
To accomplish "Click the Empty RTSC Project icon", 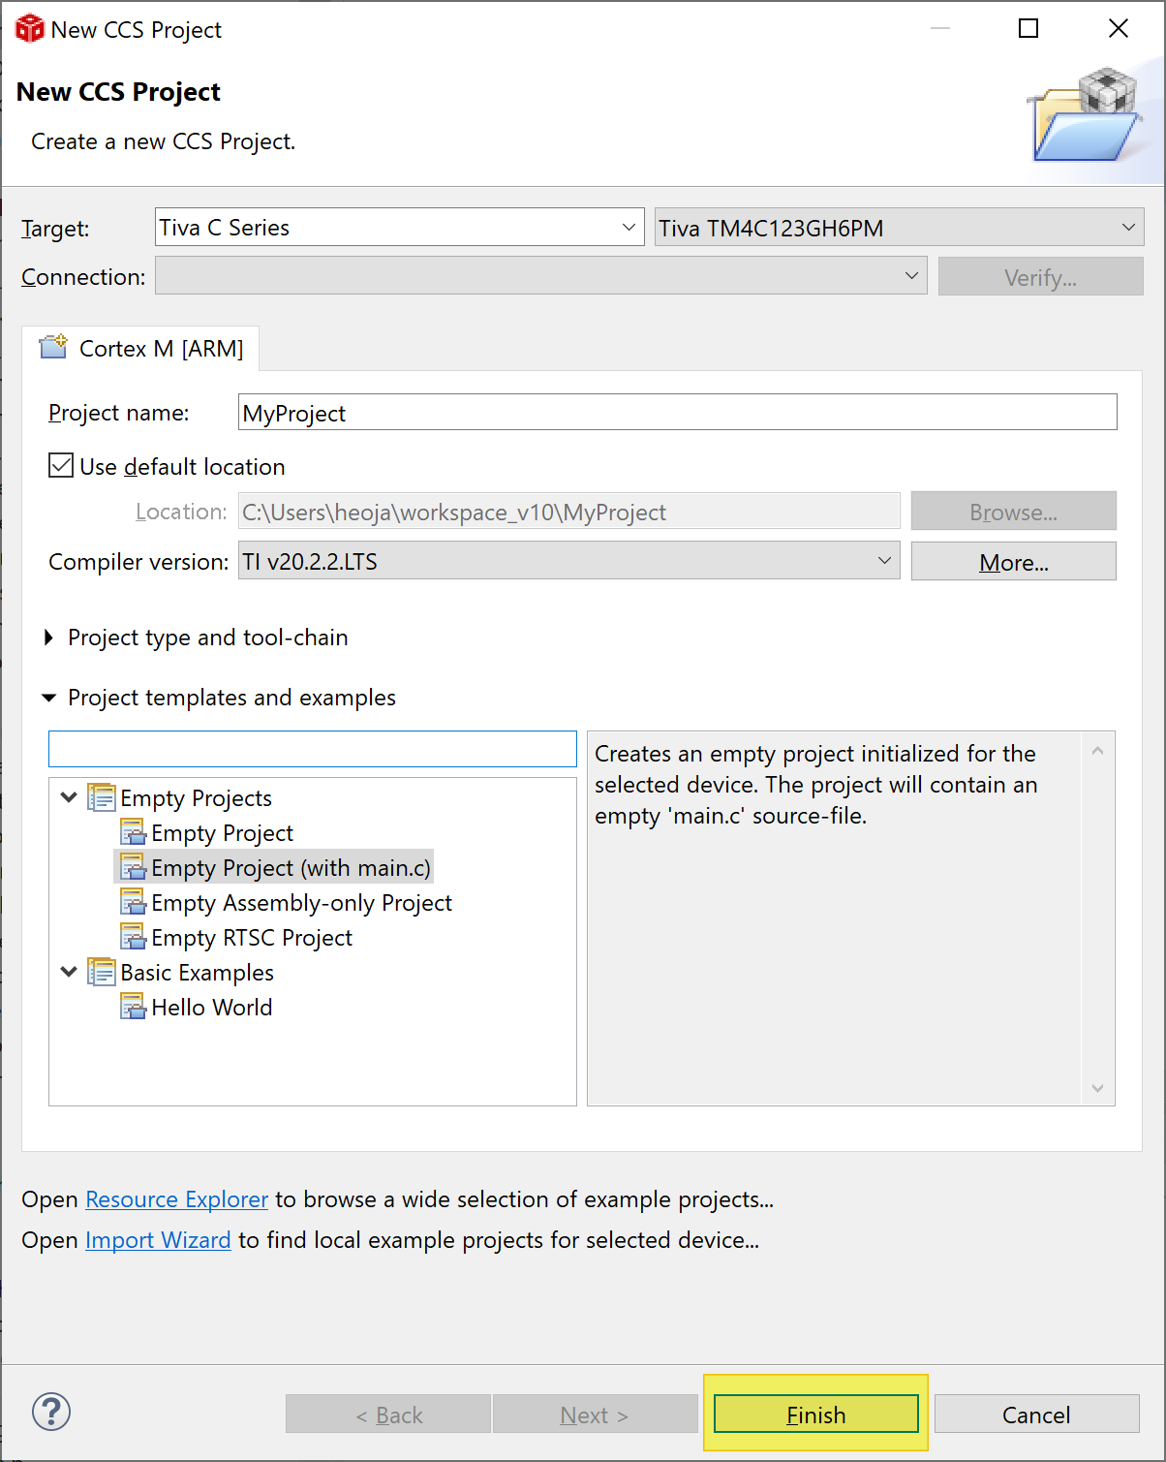I will pyautogui.click(x=133, y=937).
